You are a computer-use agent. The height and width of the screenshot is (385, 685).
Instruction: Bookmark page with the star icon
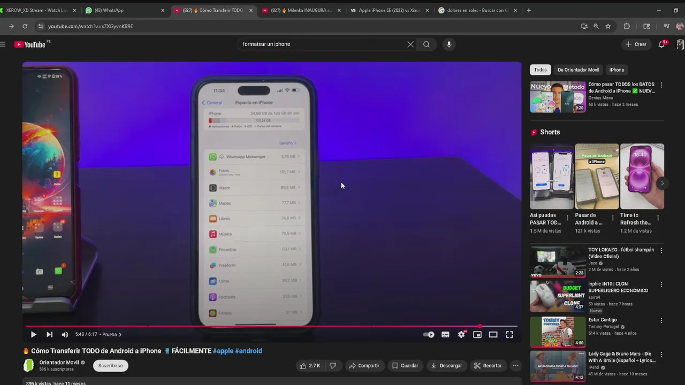pyautogui.click(x=608, y=26)
